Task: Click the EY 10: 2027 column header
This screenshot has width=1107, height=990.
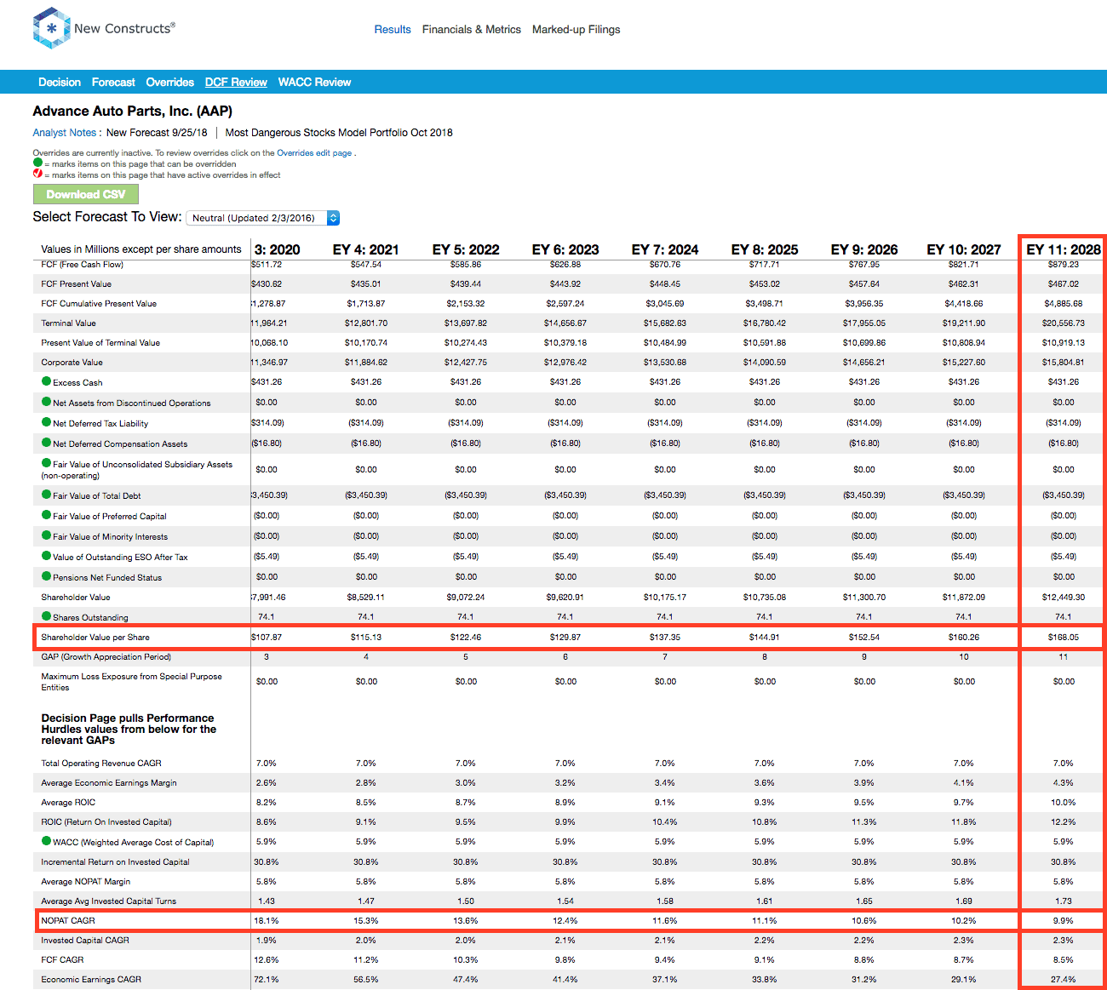Action: tap(964, 249)
